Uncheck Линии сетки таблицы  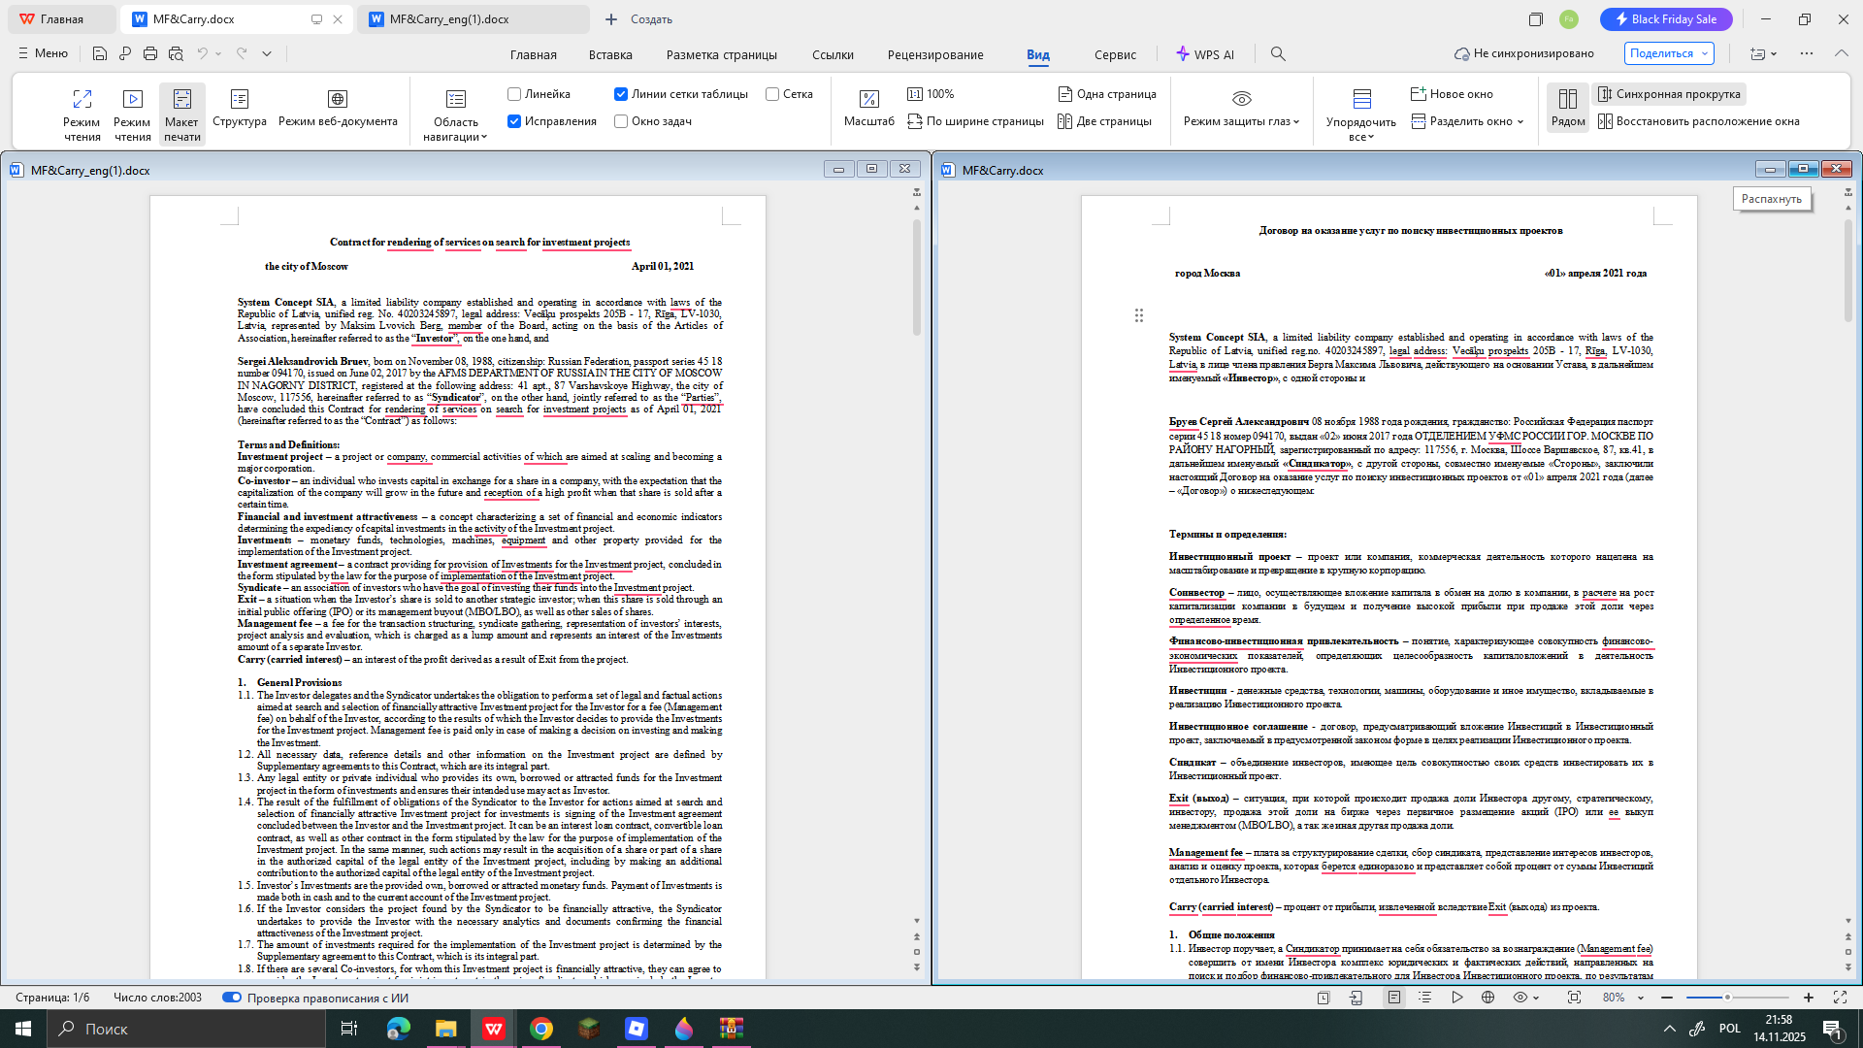pos(621,94)
